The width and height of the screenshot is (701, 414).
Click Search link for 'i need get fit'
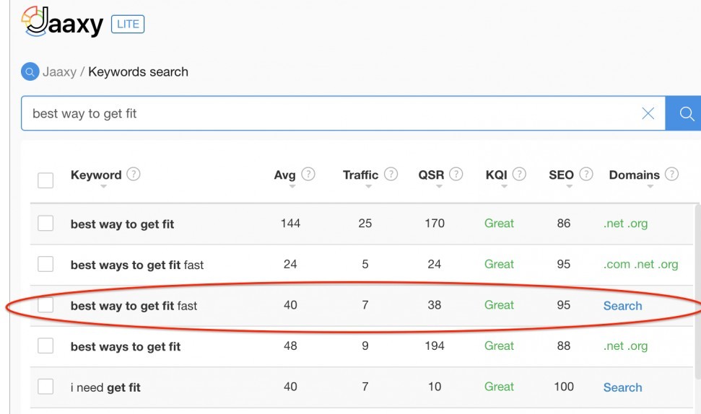click(623, 387)
